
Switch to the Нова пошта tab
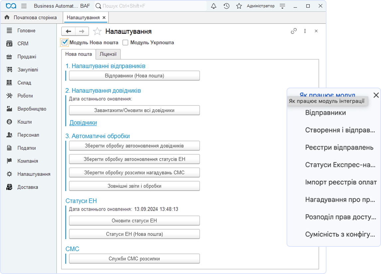[78, 54]
